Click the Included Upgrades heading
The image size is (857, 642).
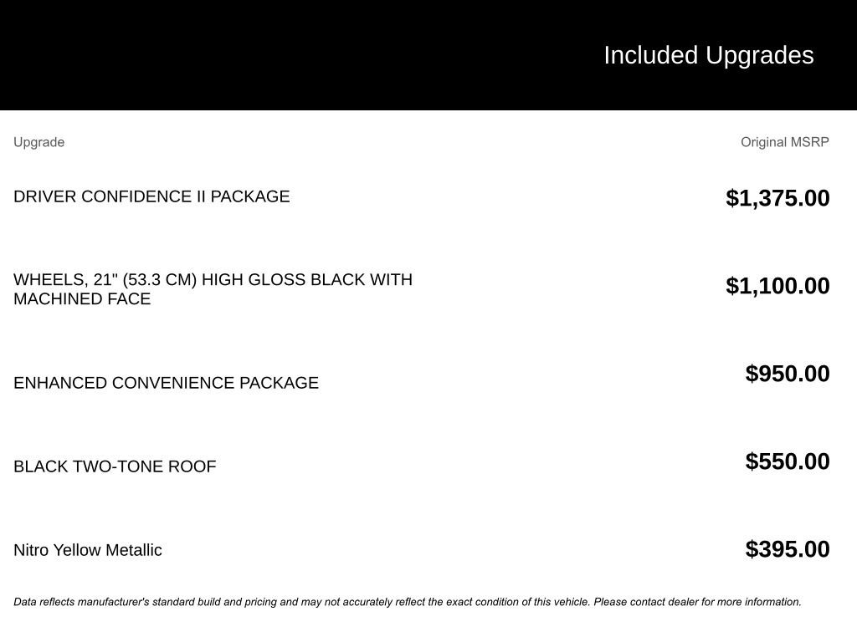(708, 55)
